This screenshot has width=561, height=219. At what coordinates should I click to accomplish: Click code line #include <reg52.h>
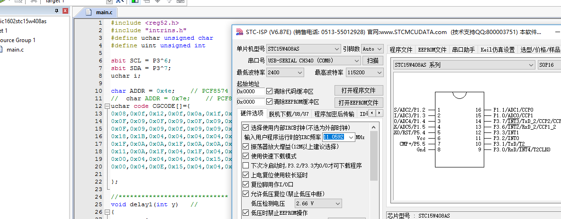145,23
